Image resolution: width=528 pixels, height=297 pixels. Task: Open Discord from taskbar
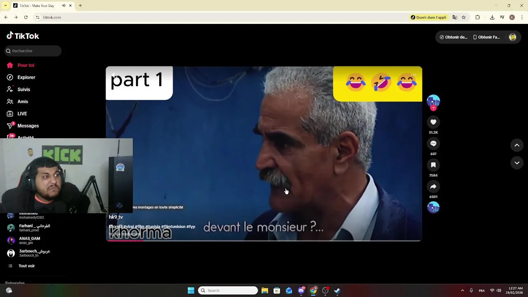(x=301, y=290)
